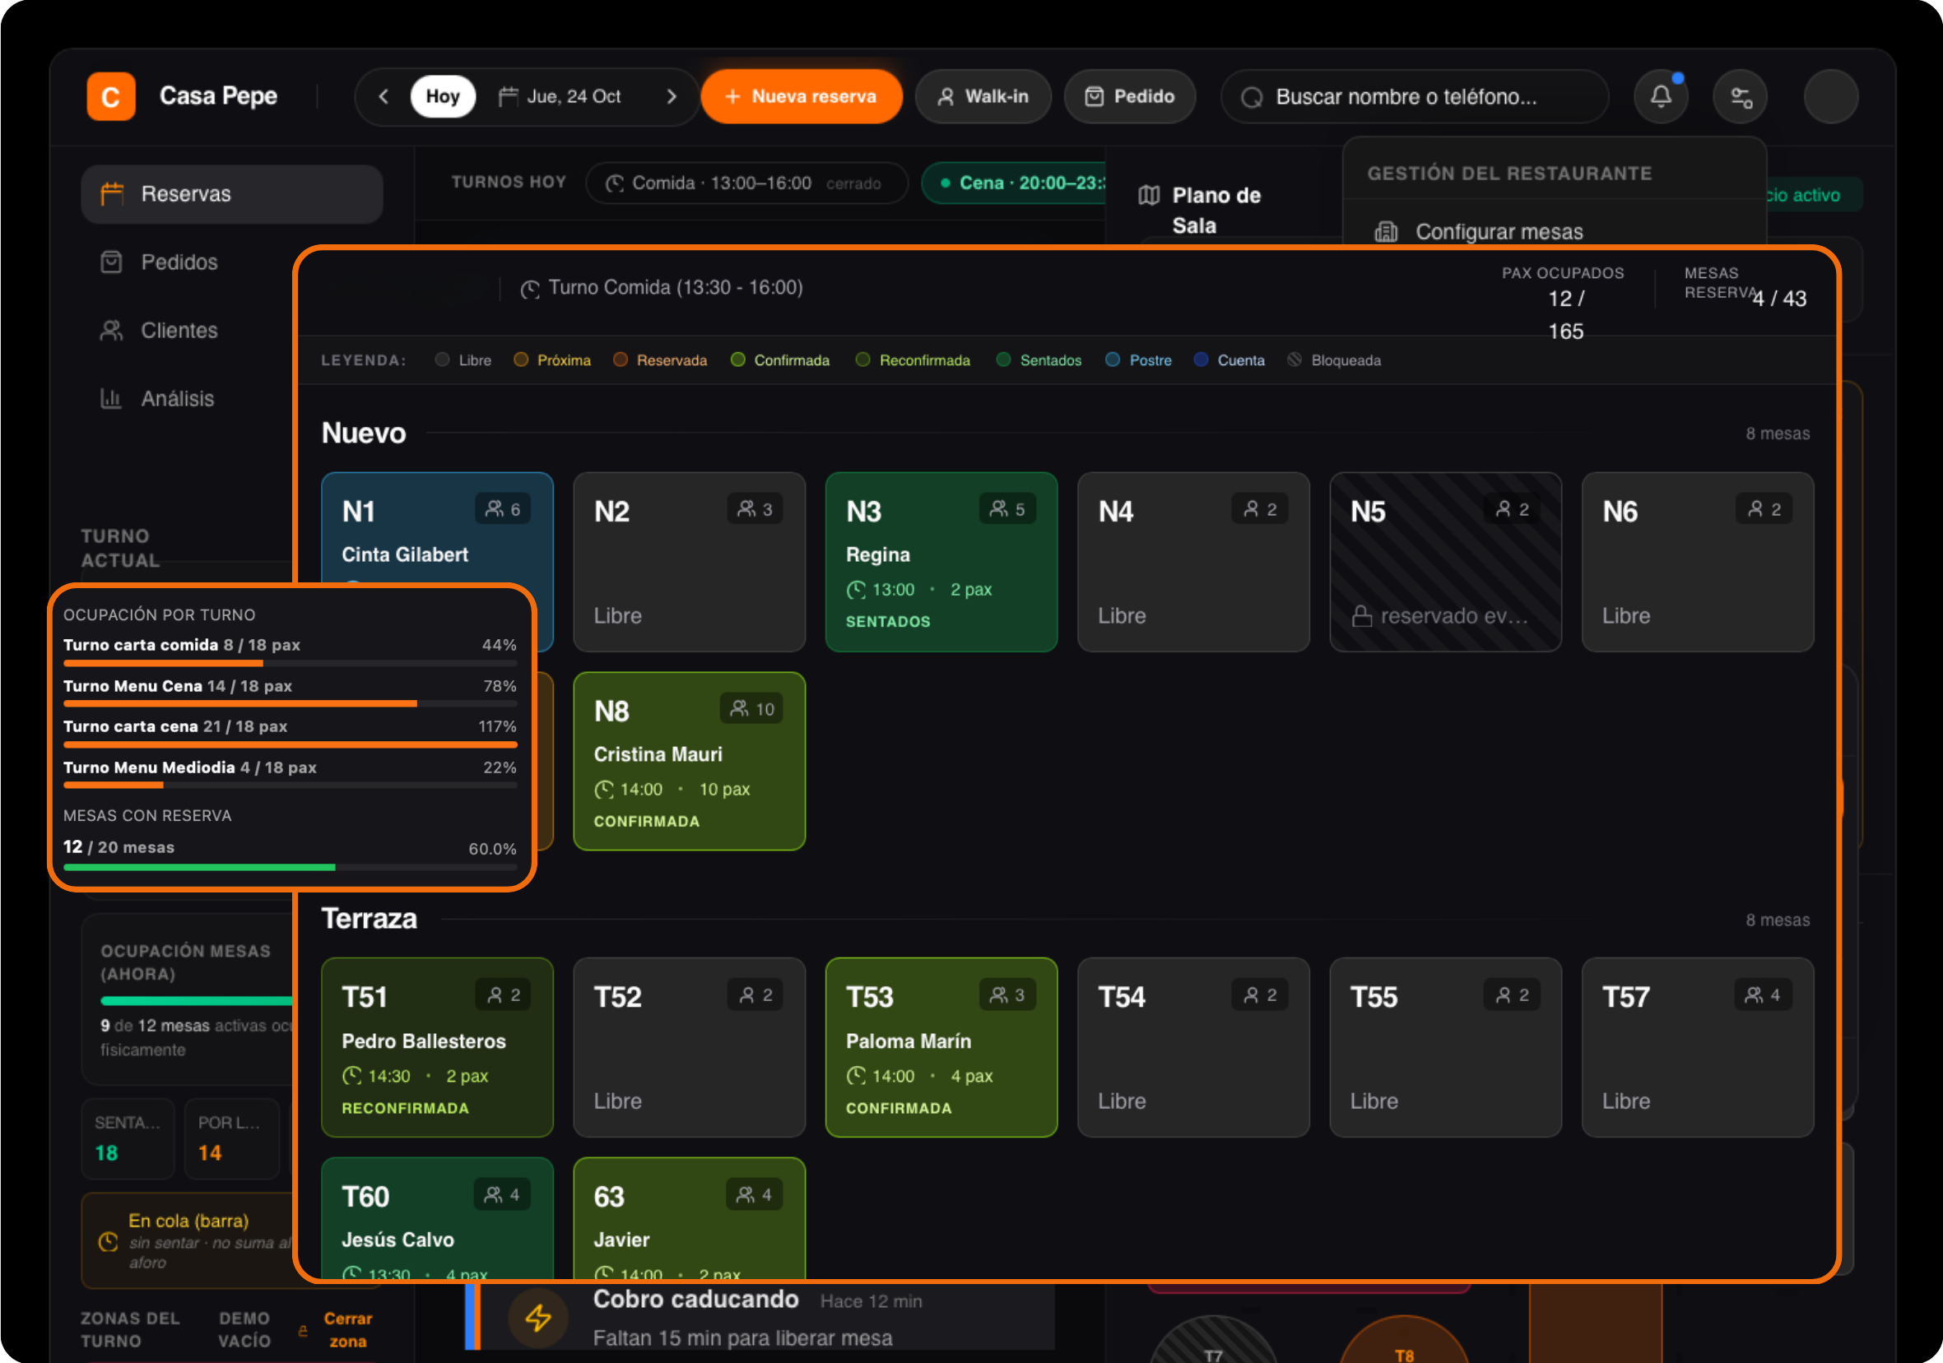Select the Cena 20:00 shift pill
1943x1363 pixels.
coord(1014,183)
